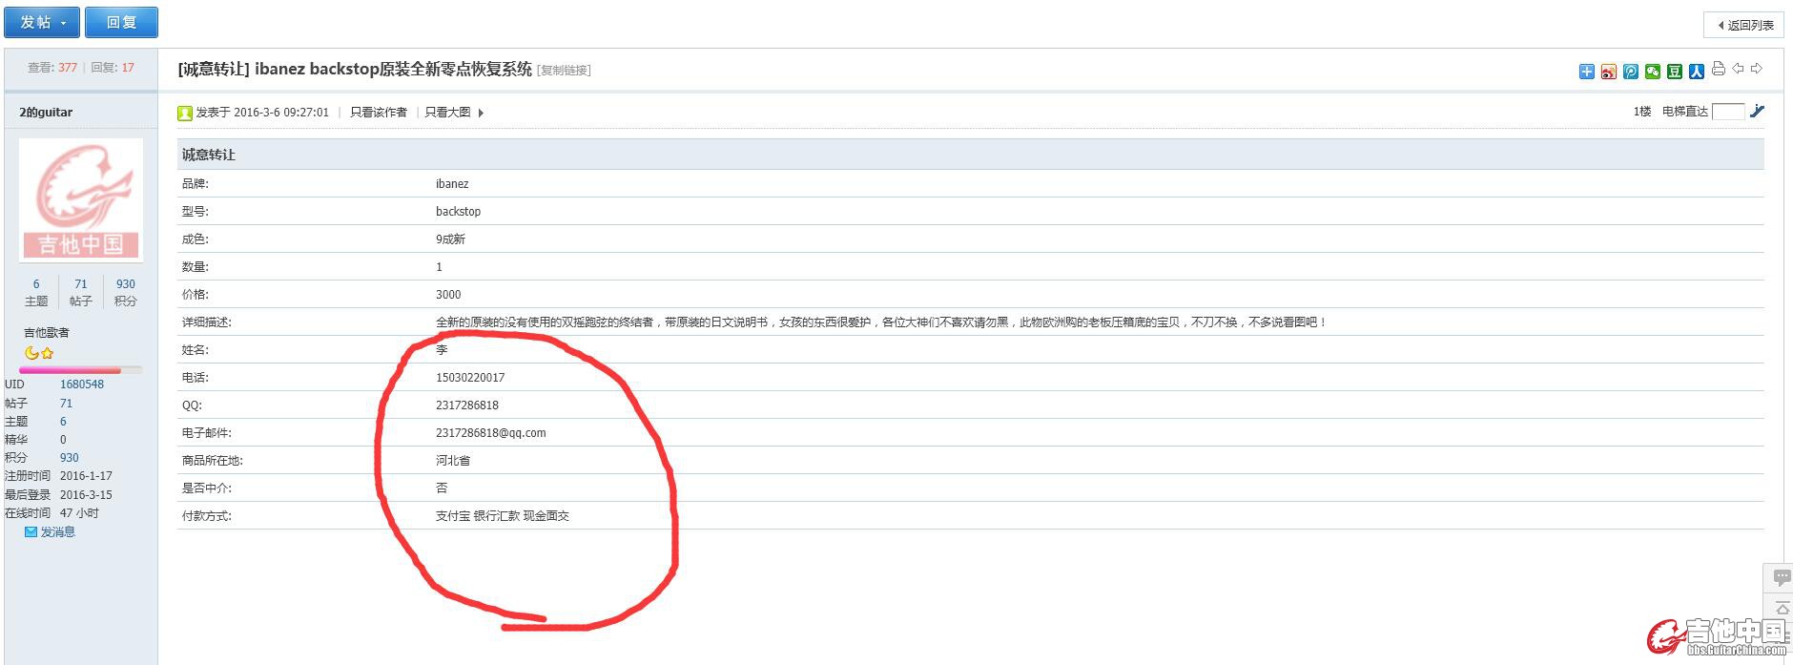
Task: Copy thread link with 复制链接
Action: tap(564, 71)
